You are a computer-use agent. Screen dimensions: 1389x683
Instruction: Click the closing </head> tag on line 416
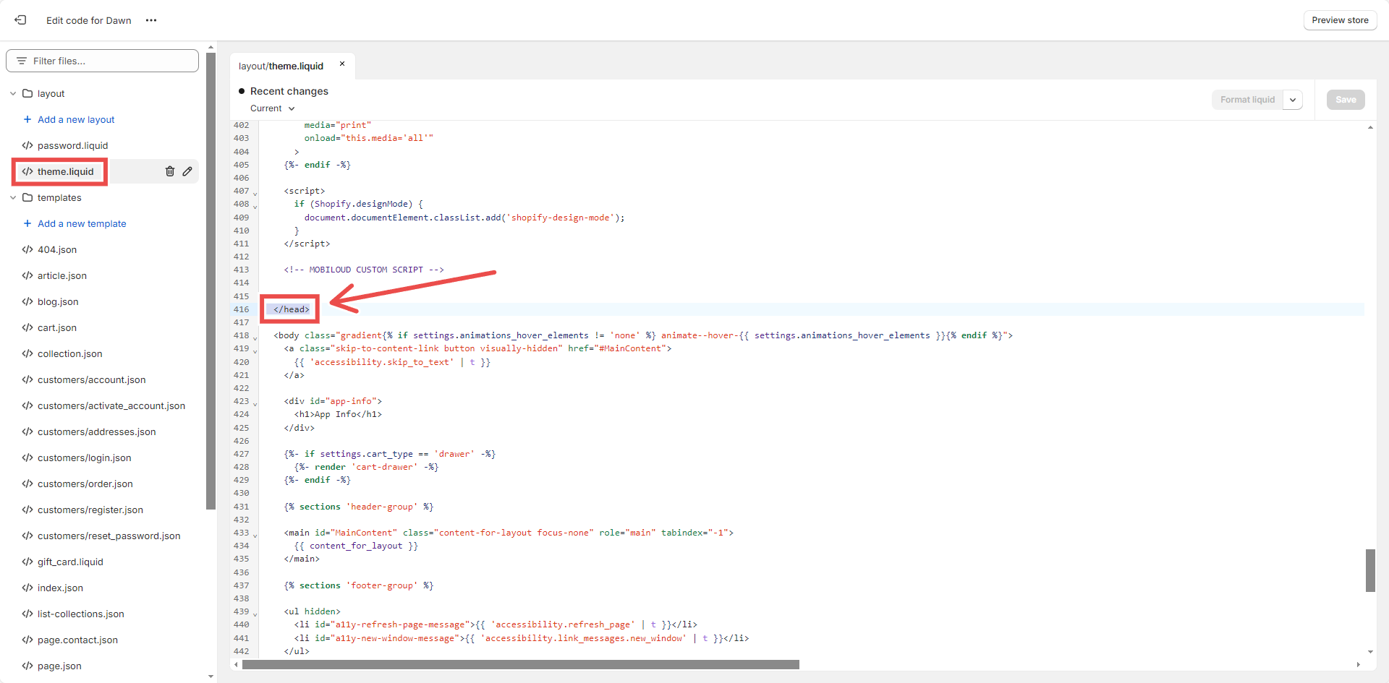[292, 309]
